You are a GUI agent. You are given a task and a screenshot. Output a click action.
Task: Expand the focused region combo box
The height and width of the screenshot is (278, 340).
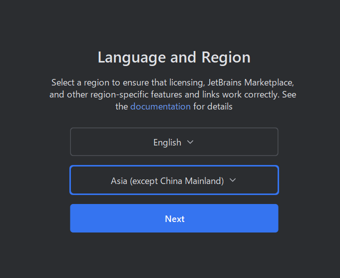(x=174, y=180)
